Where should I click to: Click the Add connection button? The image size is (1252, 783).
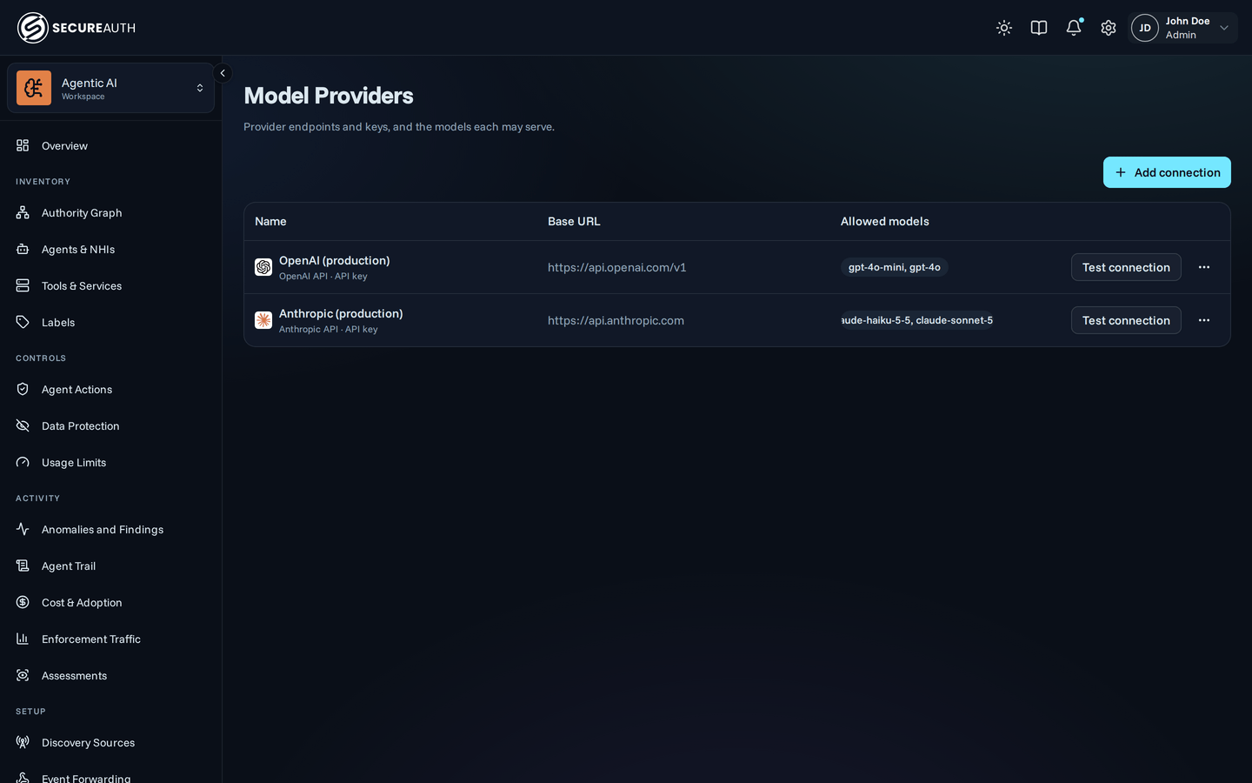click(x=1167, y=172)
